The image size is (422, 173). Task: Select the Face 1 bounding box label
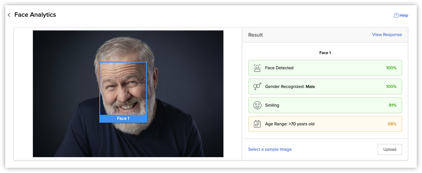[123, 118]
